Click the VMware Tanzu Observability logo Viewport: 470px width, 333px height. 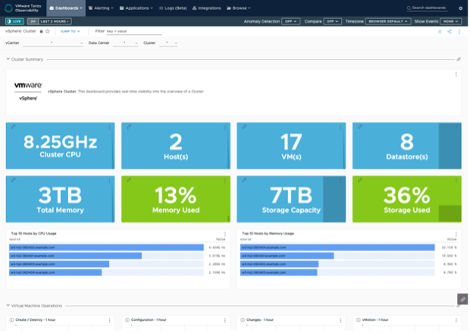pyautogui.click(x=22, y=8)
